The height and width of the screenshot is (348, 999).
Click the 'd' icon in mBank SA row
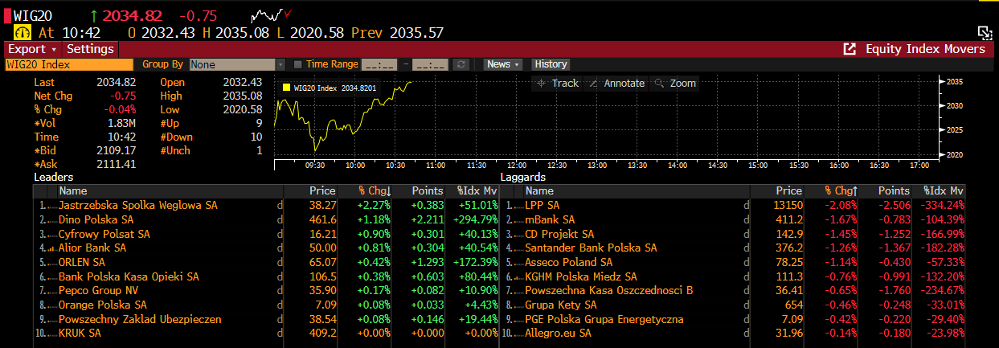tap(746, 219)
